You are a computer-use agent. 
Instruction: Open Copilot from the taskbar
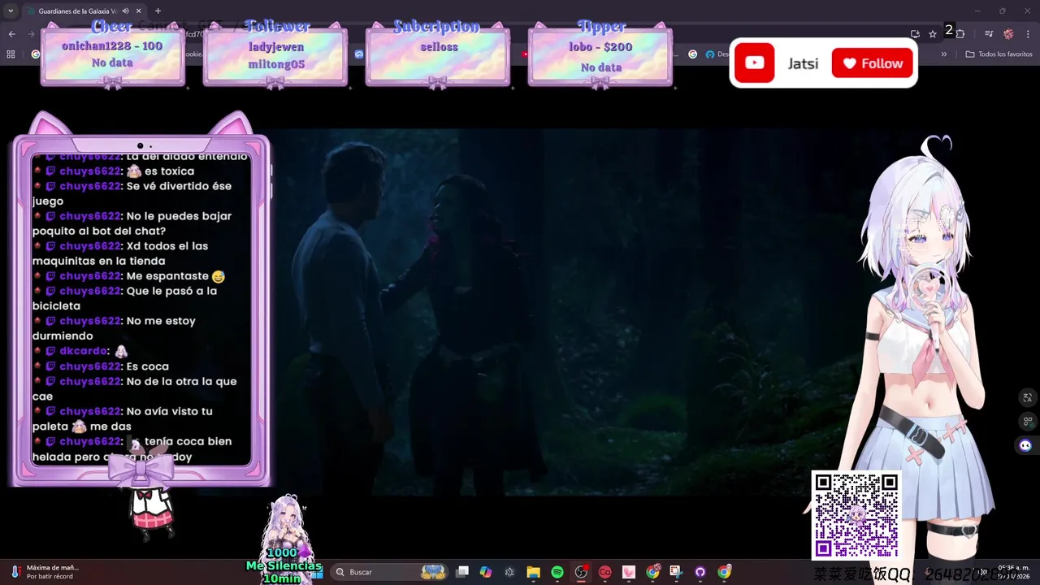point(486,572)
